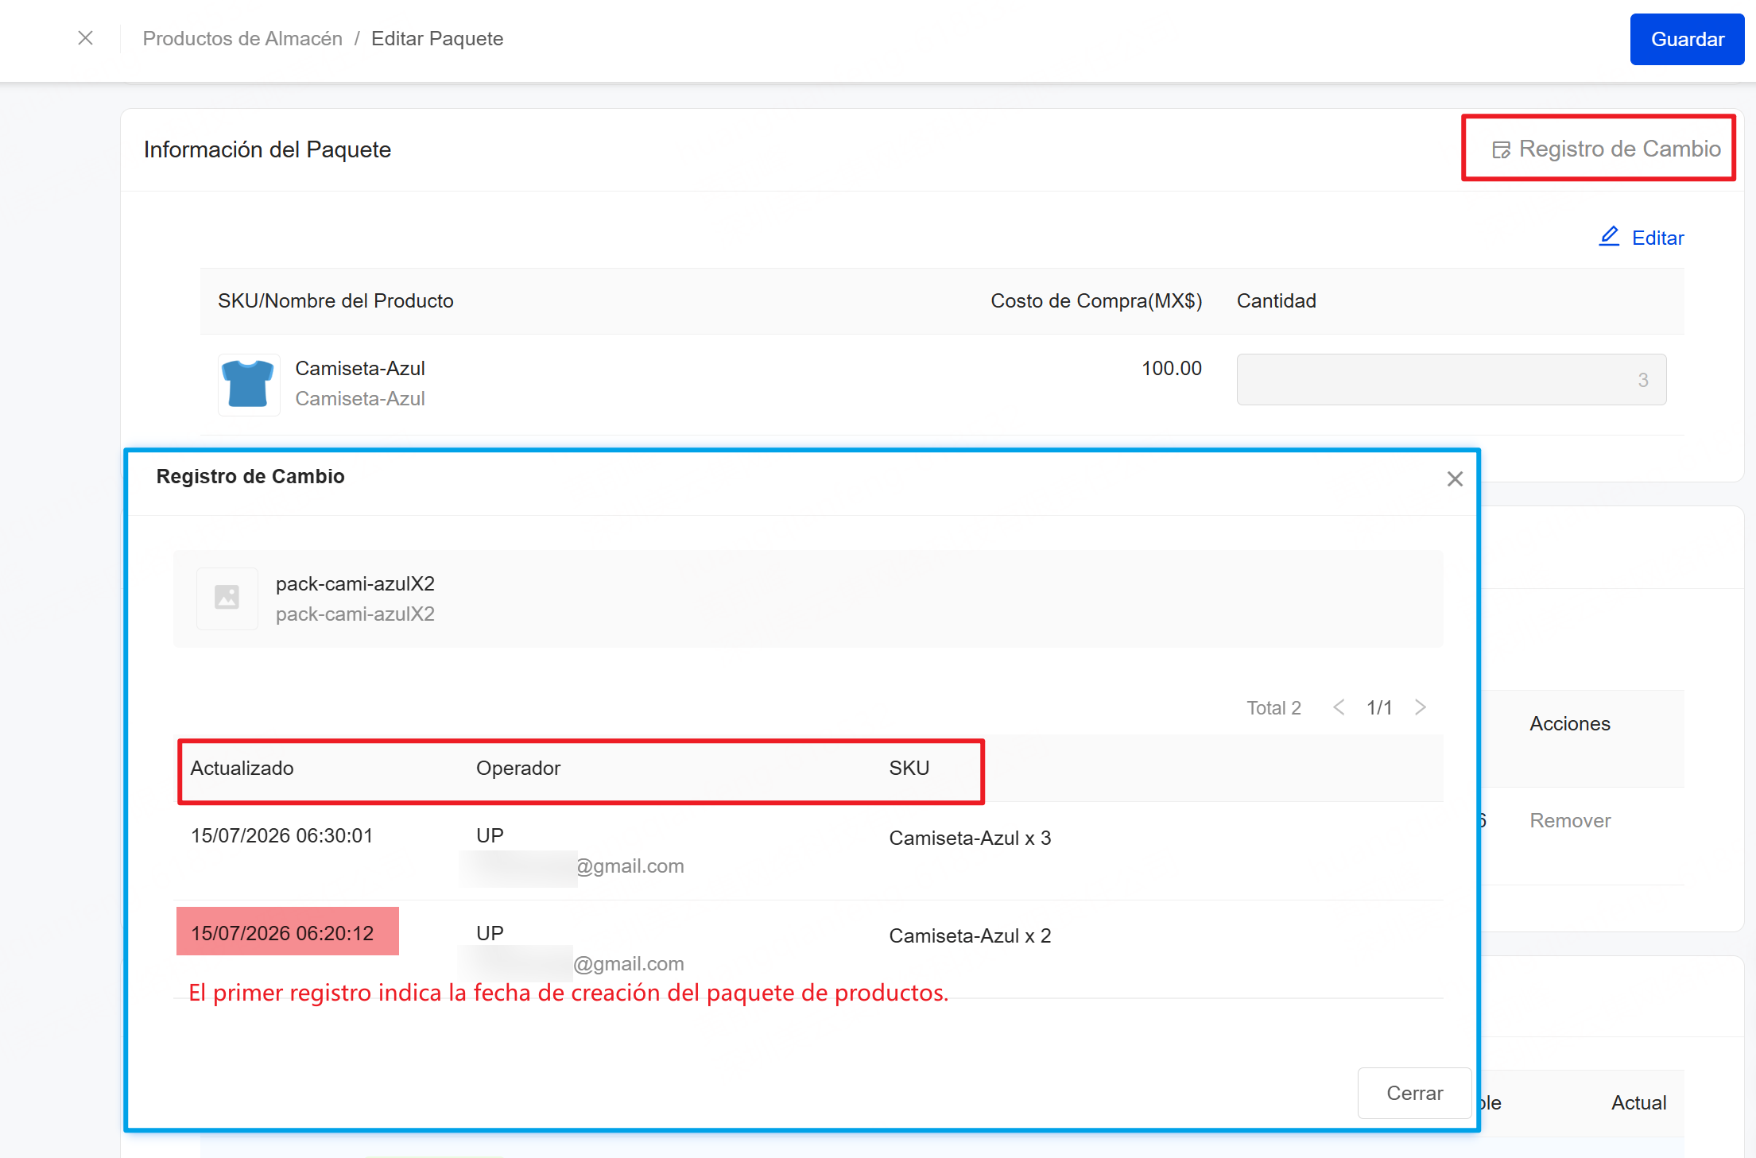Screen dimensions: 1756x1158
Task: Close the Registro de Cambio dialog
Action: [x=1455, y=479]
